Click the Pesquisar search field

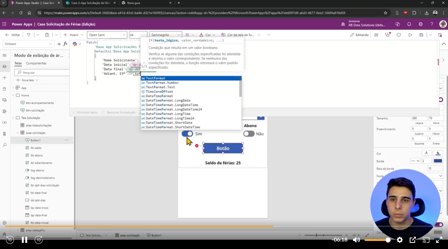pos(42,73)
